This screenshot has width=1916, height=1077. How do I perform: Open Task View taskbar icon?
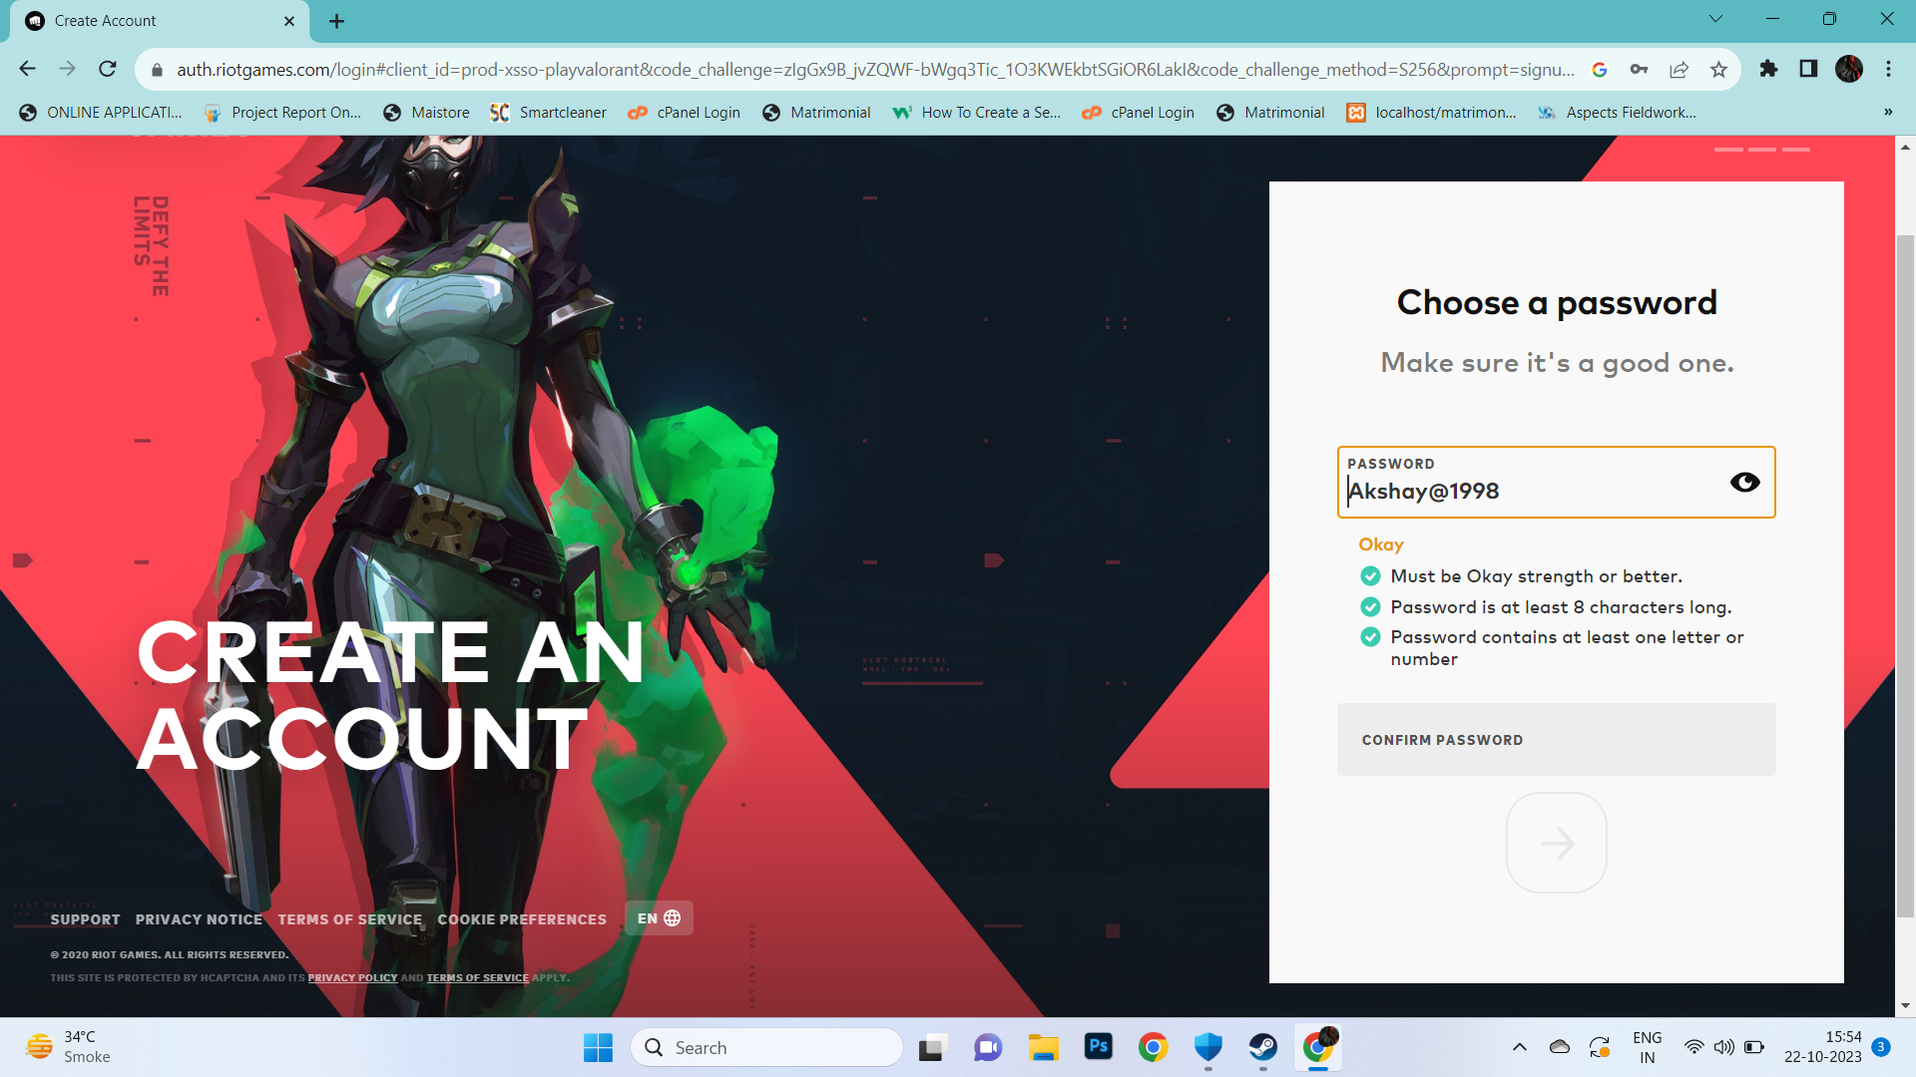[932, 1048]
